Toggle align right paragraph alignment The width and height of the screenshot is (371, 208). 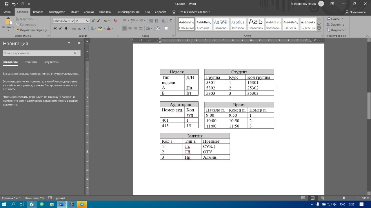click(135, 28)
